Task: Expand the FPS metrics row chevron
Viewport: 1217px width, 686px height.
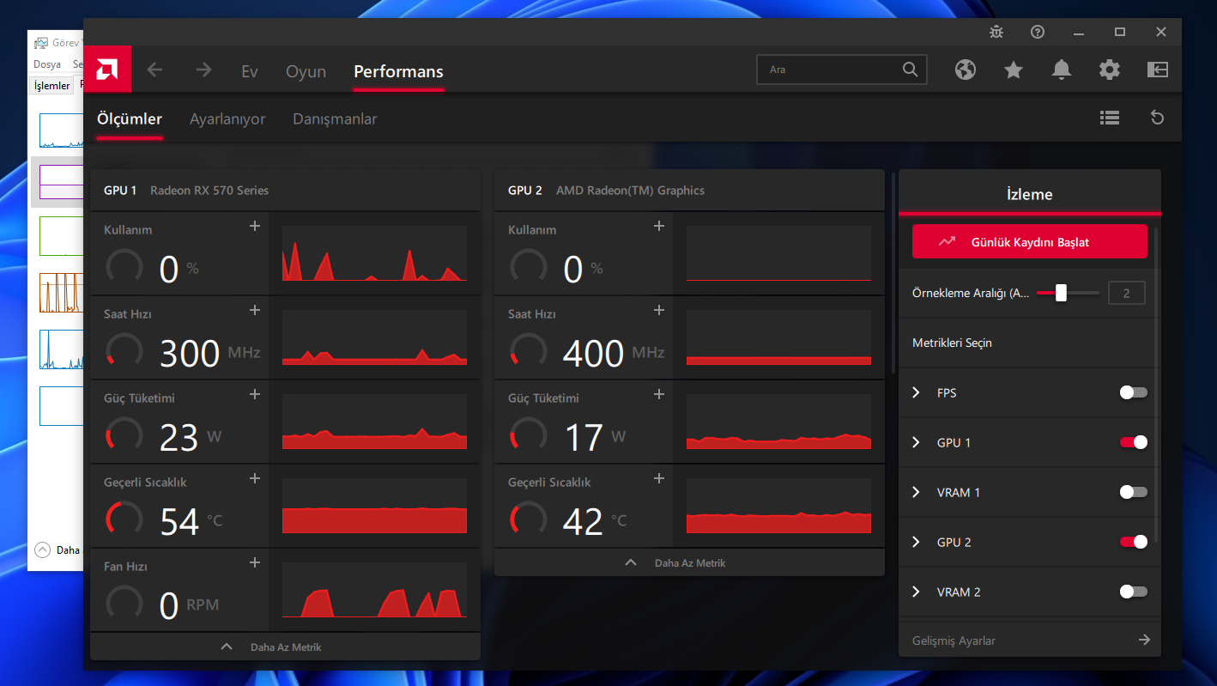Action: (916, 392)
